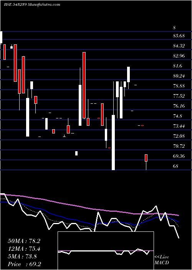Viewport: 192px width, 270px height.
Task: Click the 77.52 price axis label
Action: pos(179,96)
